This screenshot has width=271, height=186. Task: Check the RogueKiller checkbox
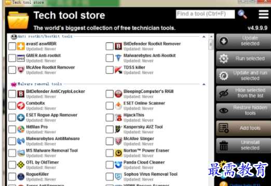pyautogui.click(x=12, y=177)
